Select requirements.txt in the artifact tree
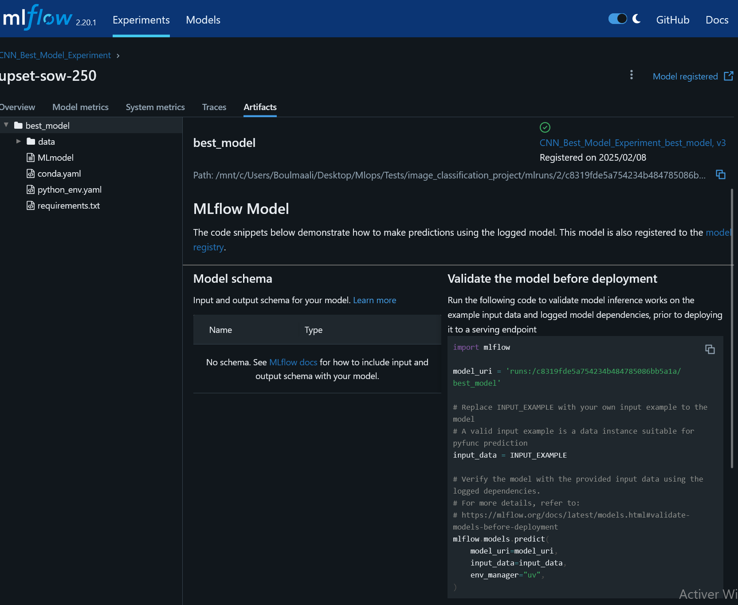This screenshot has height=605, width=738. (69, 206)
